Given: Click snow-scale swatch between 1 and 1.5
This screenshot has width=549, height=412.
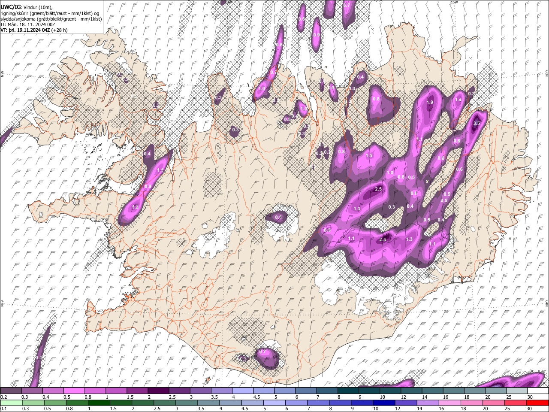Looking at the screenshot, I should [116, 391].
